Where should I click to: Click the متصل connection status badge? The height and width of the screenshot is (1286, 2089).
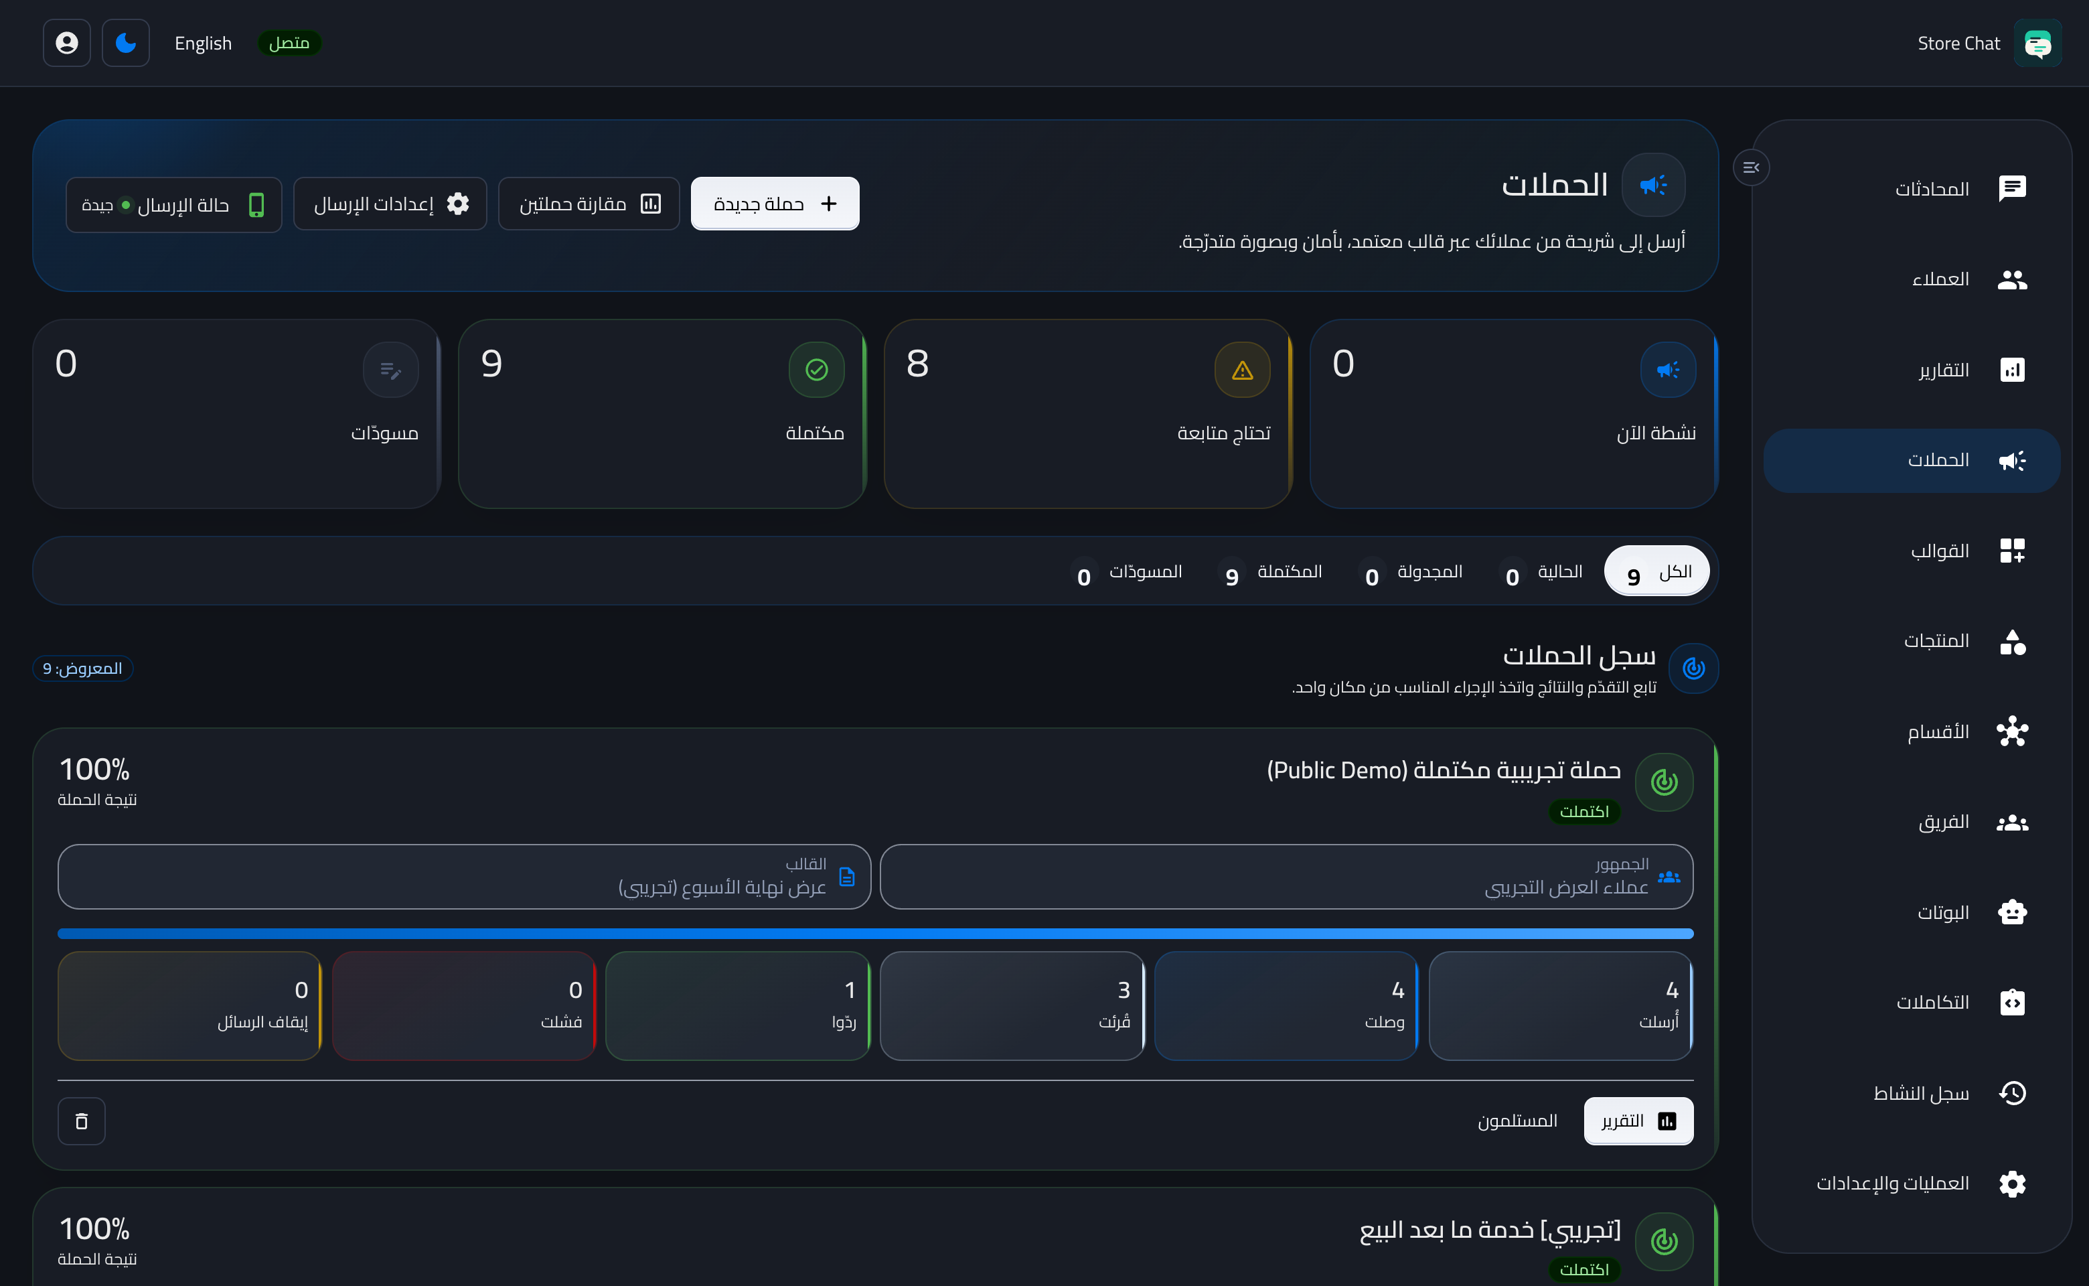pyautogui.click(x=289, y=44)
